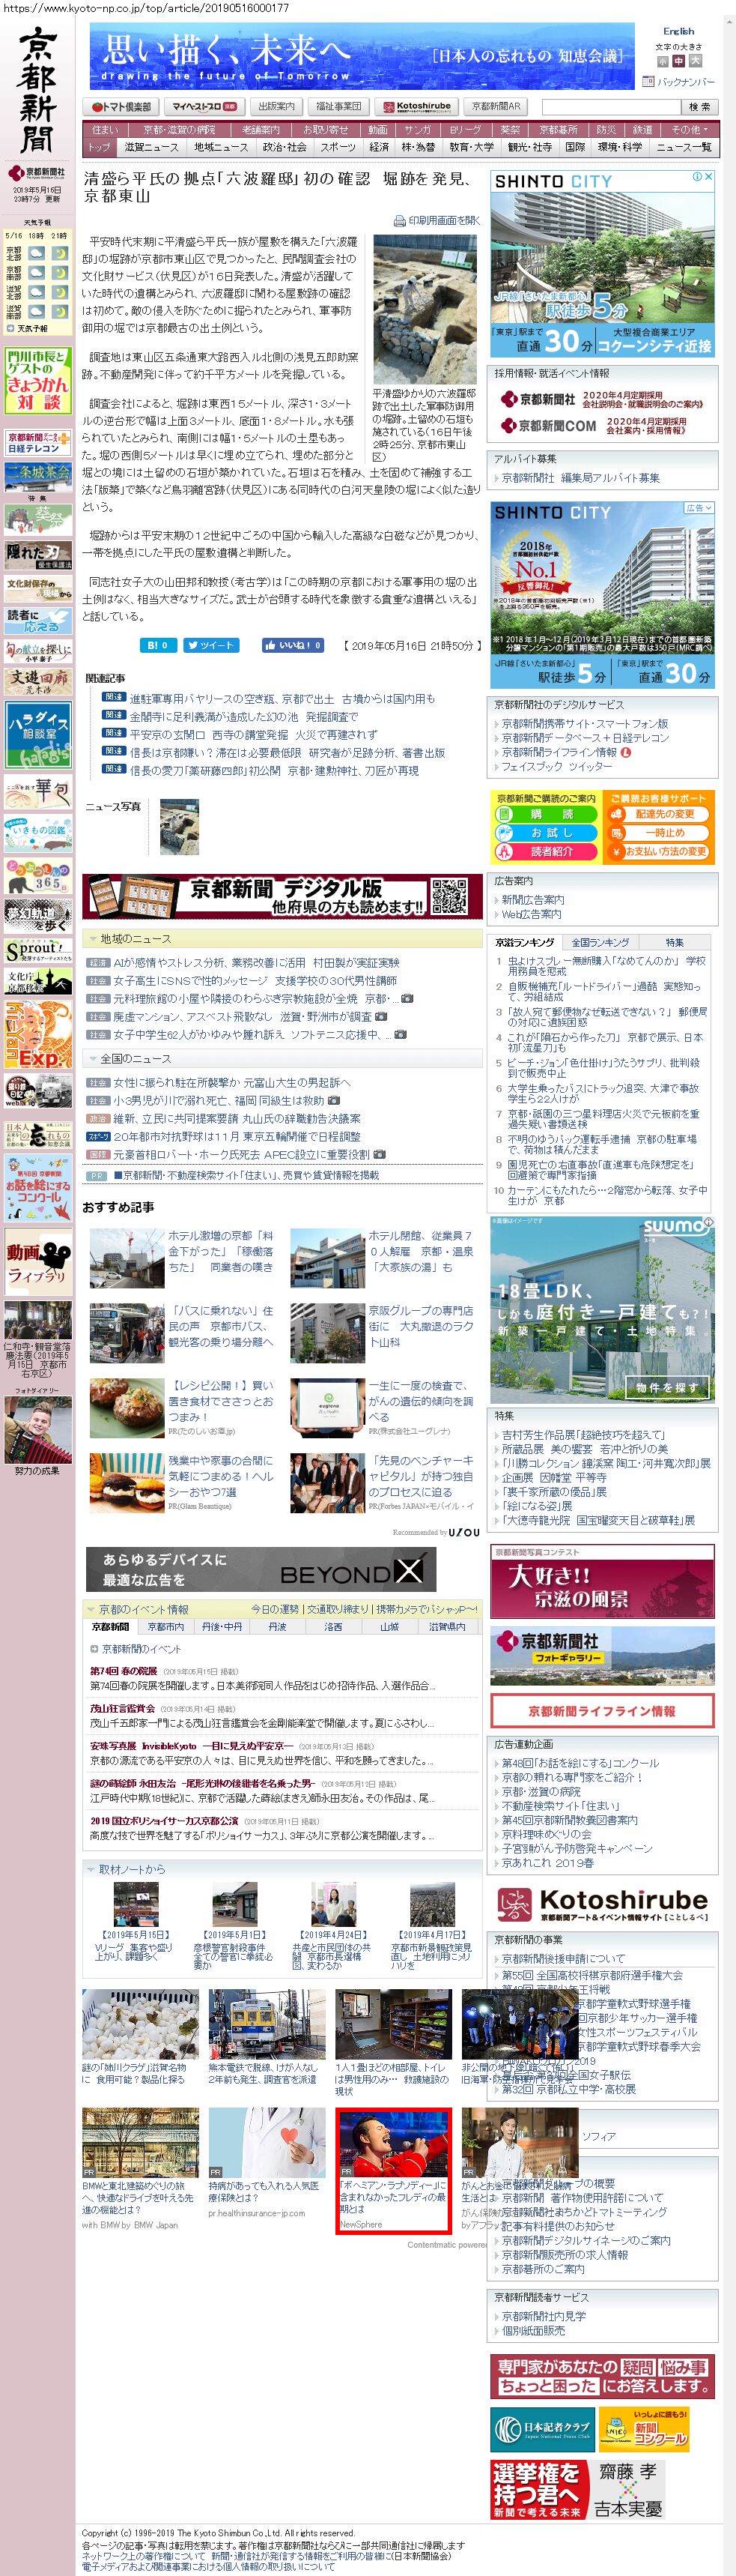This screenshot has height=2576, width=736.
Task: Set font size to large (大)
Action: coord(695,62)
